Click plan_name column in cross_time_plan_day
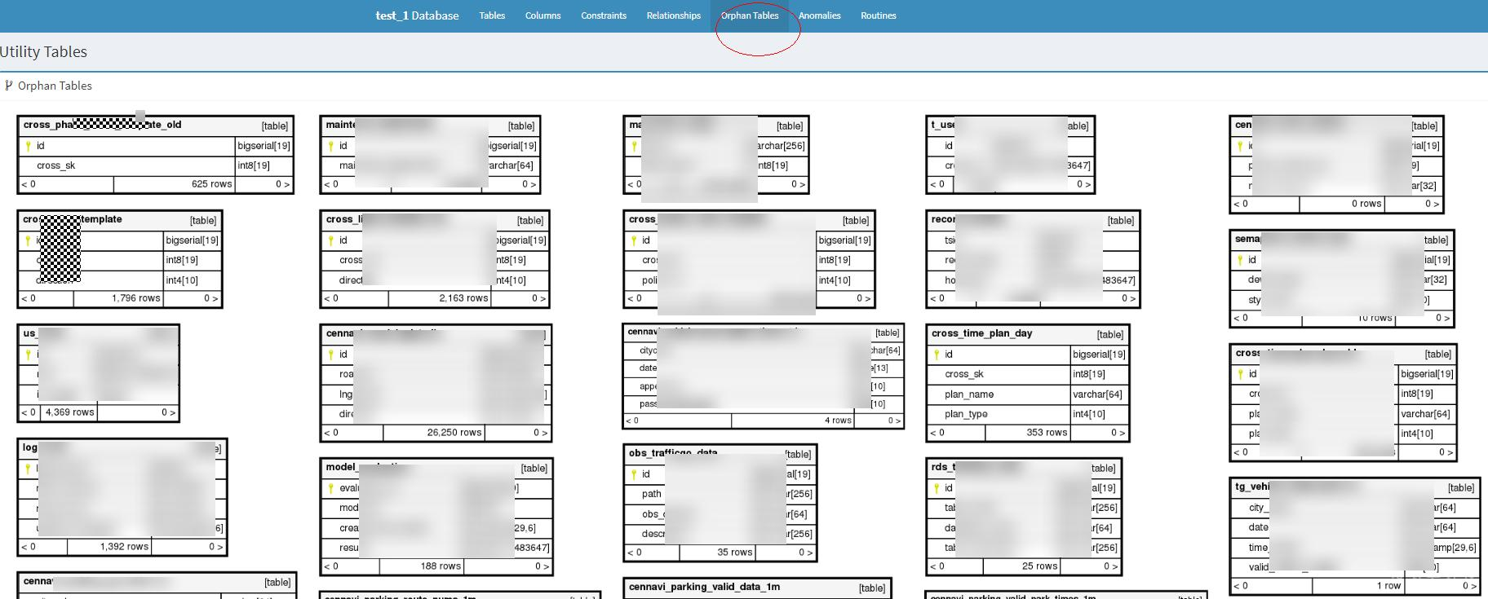Image resolution: width=1488 pixels, height=599 pixels. tap(969, 394)
